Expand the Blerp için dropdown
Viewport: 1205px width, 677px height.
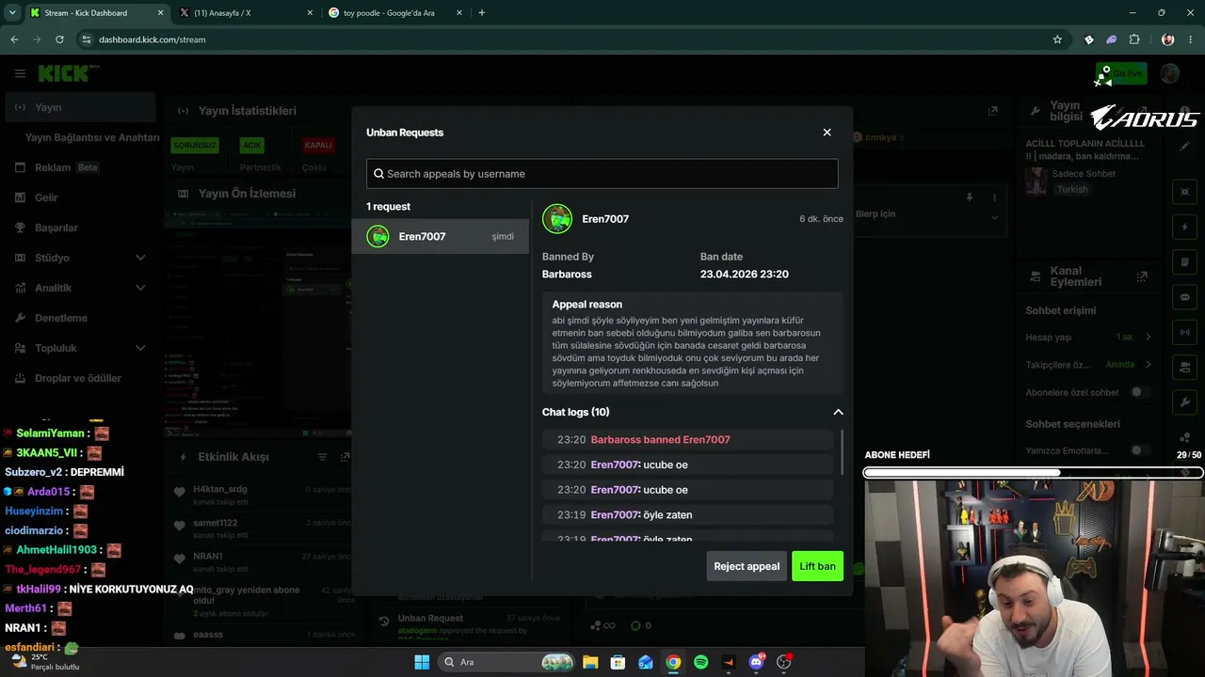click(x=994, y=217)
